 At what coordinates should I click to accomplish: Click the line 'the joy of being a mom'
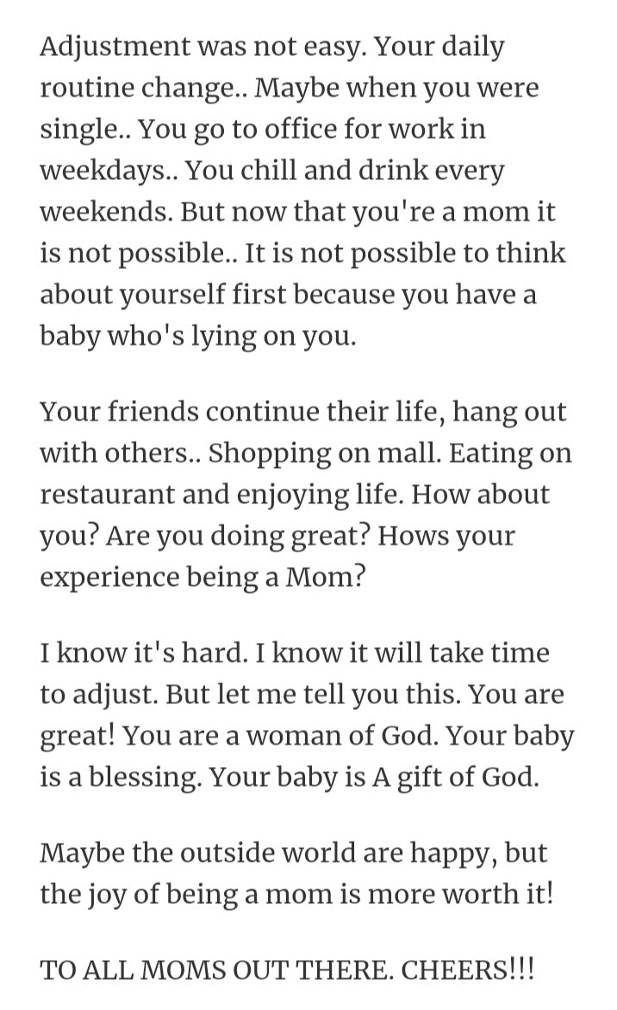[185, 894]
